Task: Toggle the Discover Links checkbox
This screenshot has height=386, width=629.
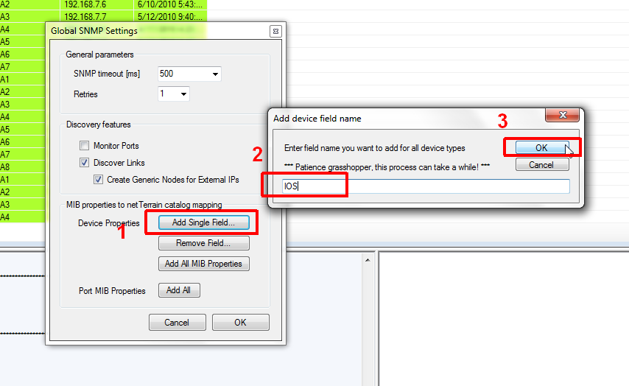Action: (84, 163)
